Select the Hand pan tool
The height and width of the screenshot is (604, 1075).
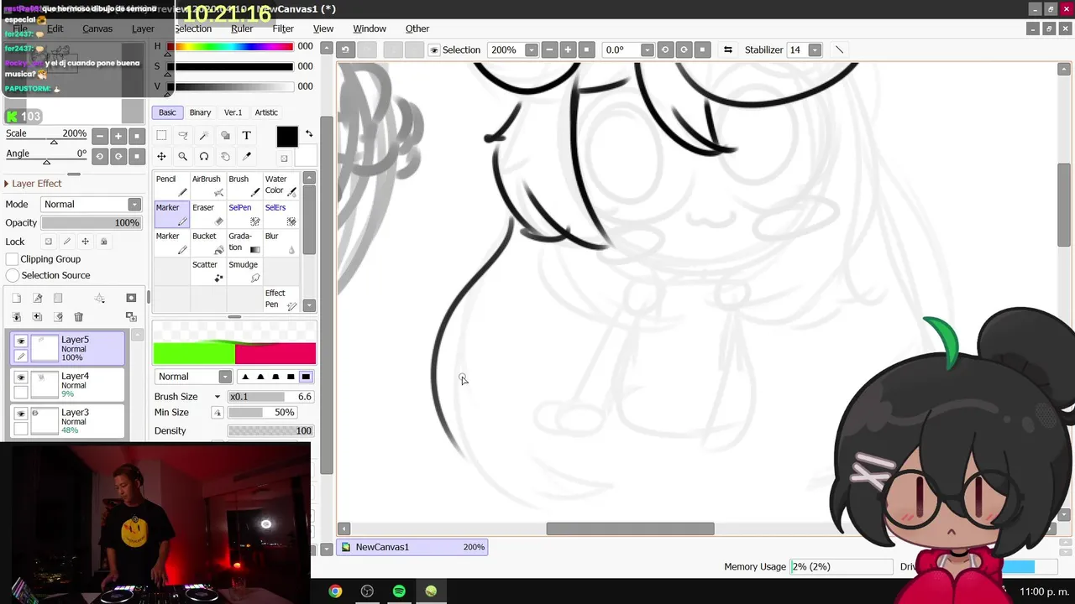point(225,156)
